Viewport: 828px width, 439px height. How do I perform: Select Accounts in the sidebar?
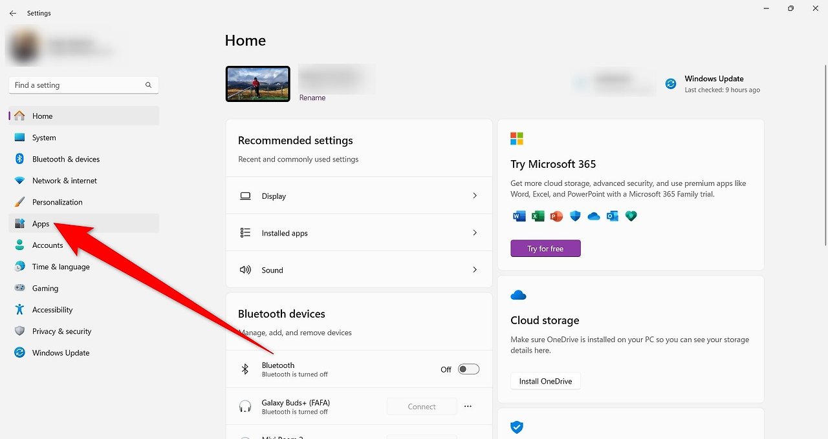point(84,245)
